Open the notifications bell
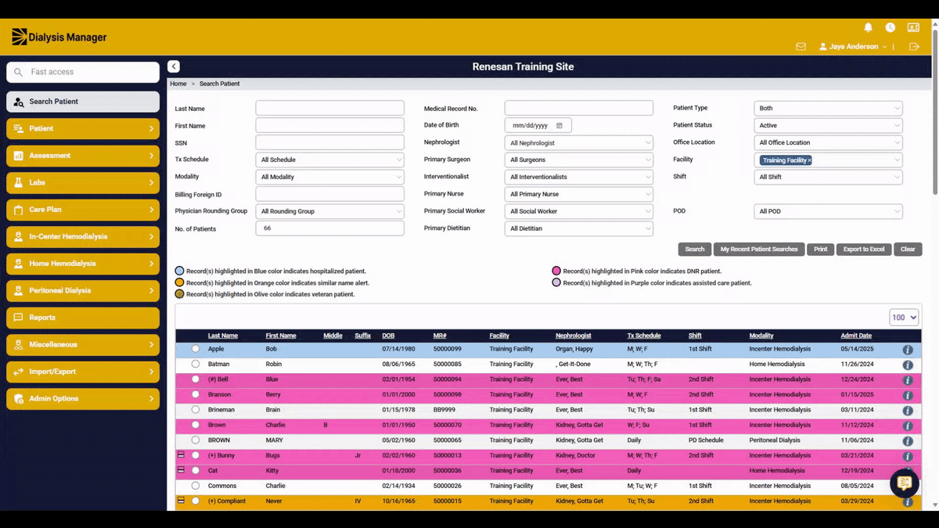 (868, 27)
